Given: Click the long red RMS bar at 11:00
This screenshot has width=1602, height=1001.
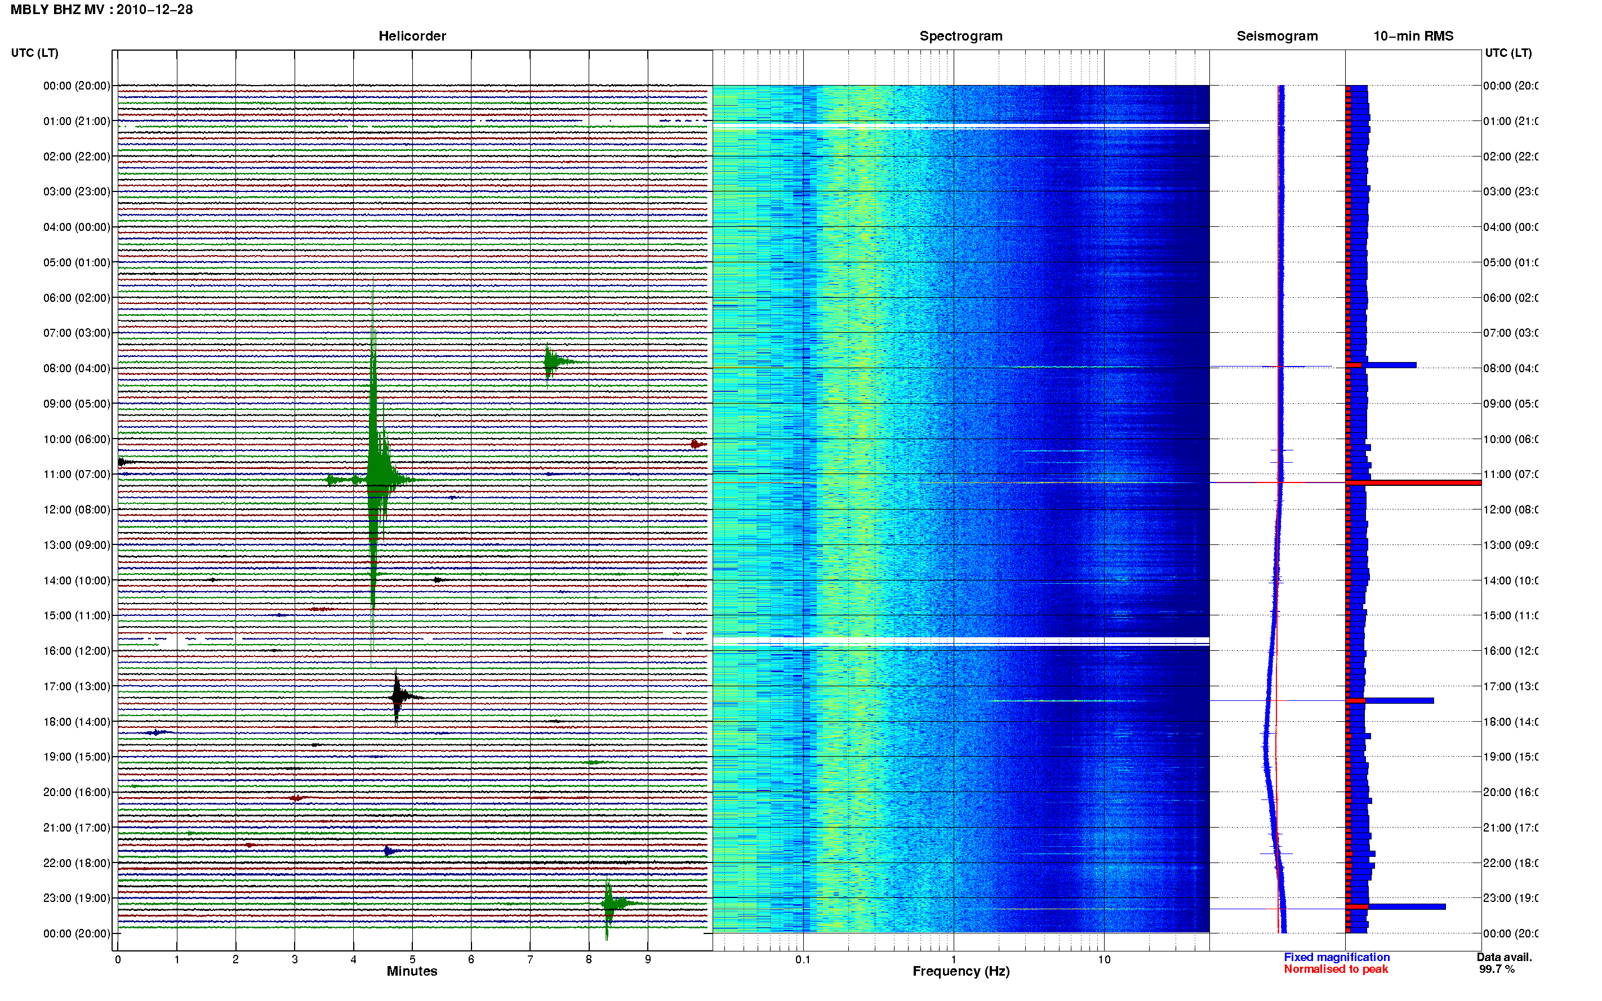Looking at the screenshot, I should (1413, 482).
